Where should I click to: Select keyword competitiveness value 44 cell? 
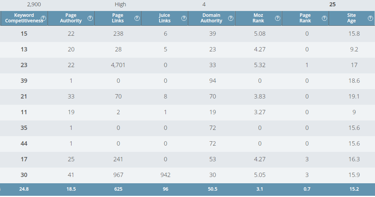click(x=24, y=144)
